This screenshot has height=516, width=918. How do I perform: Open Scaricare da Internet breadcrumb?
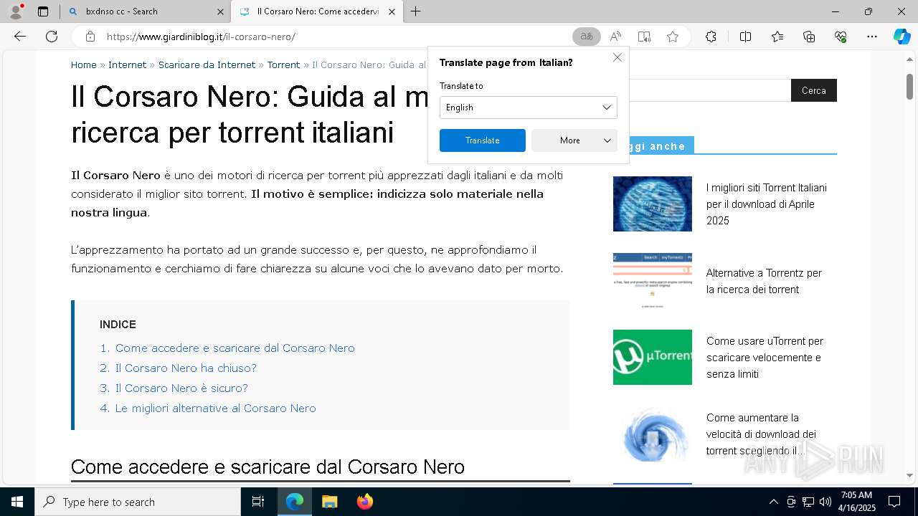pos(207,64)
